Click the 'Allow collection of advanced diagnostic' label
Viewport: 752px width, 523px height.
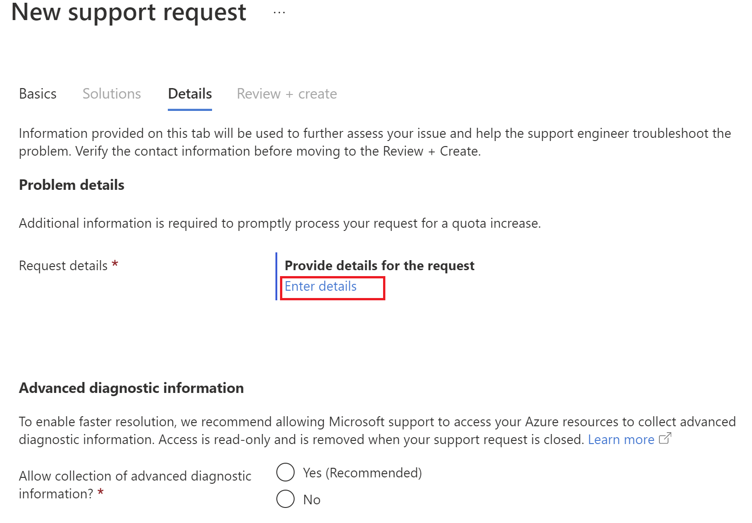[135, 476]
